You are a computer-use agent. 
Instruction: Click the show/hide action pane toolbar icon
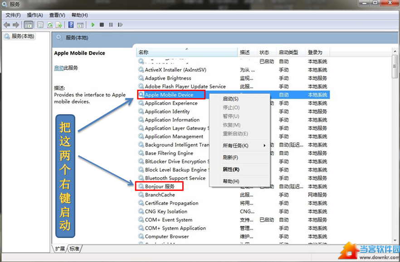click(x=80, y=25)
